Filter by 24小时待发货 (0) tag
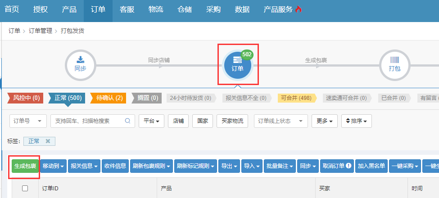 click(x=191, y=98)
